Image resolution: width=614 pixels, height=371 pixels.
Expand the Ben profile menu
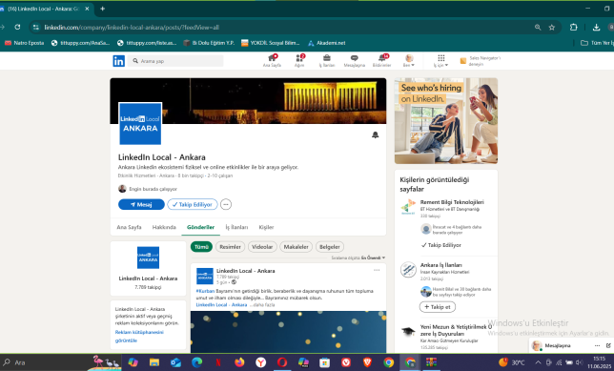tap(409, 61)
